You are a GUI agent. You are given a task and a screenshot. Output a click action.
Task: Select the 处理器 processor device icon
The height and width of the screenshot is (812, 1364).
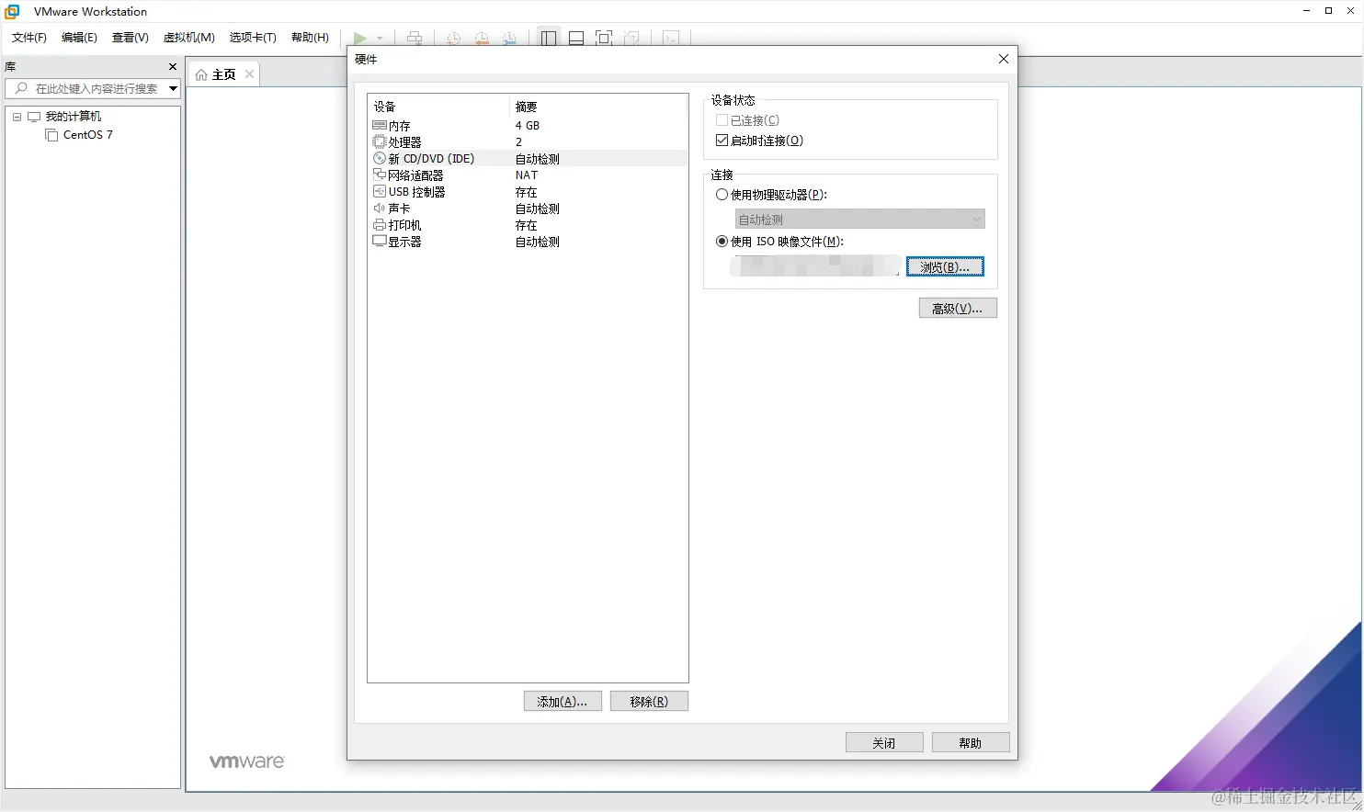(380, 141)
